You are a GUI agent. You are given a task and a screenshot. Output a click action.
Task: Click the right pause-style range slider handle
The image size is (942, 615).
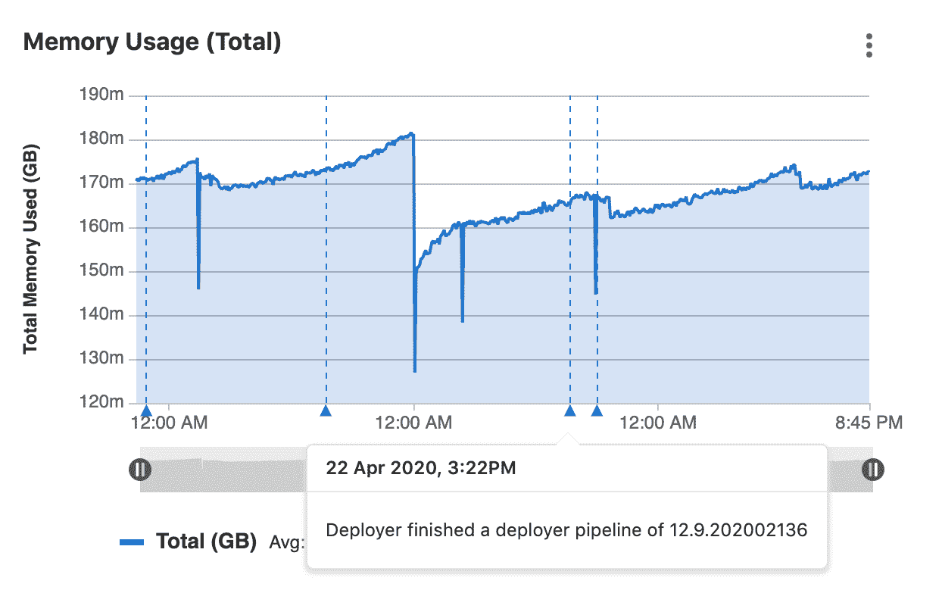pos(873,470)
